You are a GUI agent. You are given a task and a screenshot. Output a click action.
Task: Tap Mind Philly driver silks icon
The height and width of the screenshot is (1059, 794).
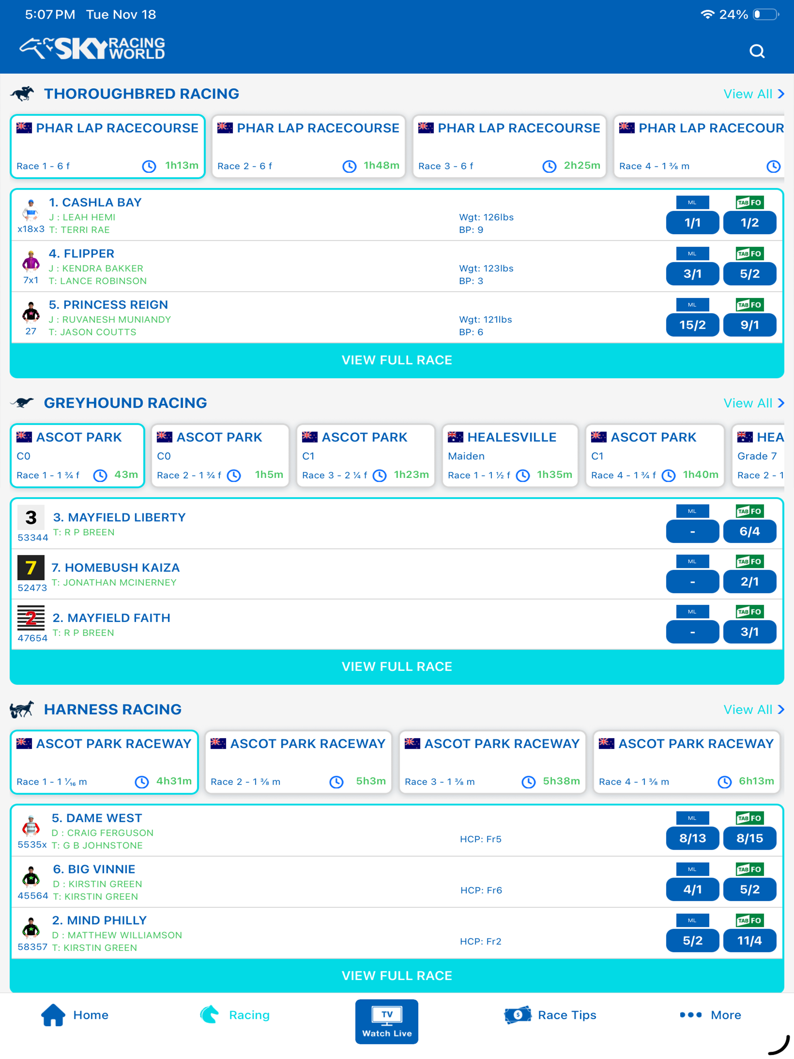31,928
